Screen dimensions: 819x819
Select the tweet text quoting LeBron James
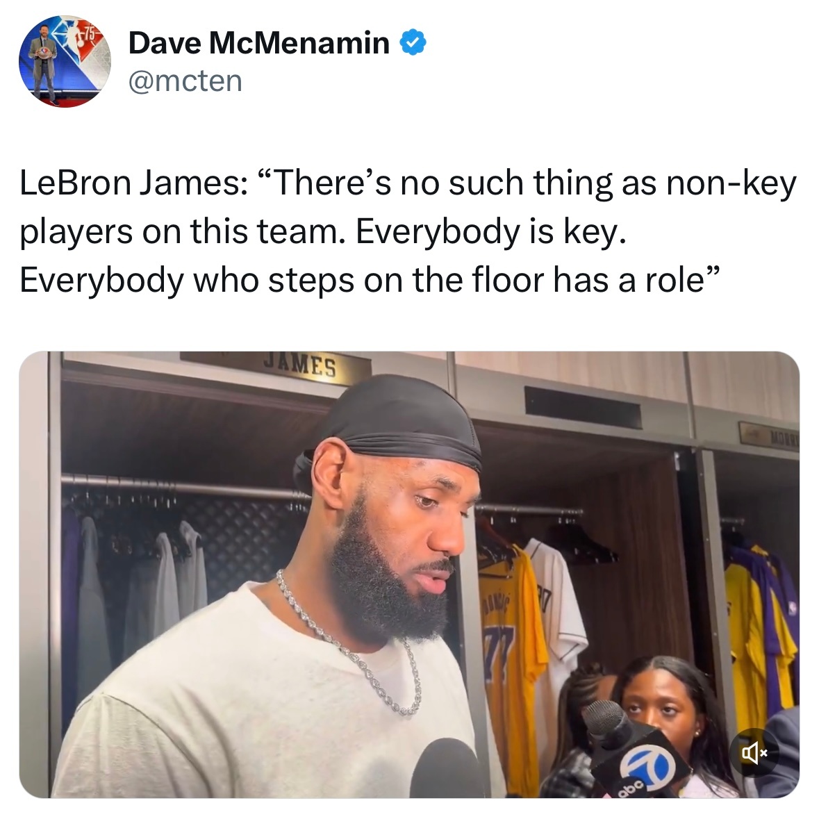pos(408,231)
